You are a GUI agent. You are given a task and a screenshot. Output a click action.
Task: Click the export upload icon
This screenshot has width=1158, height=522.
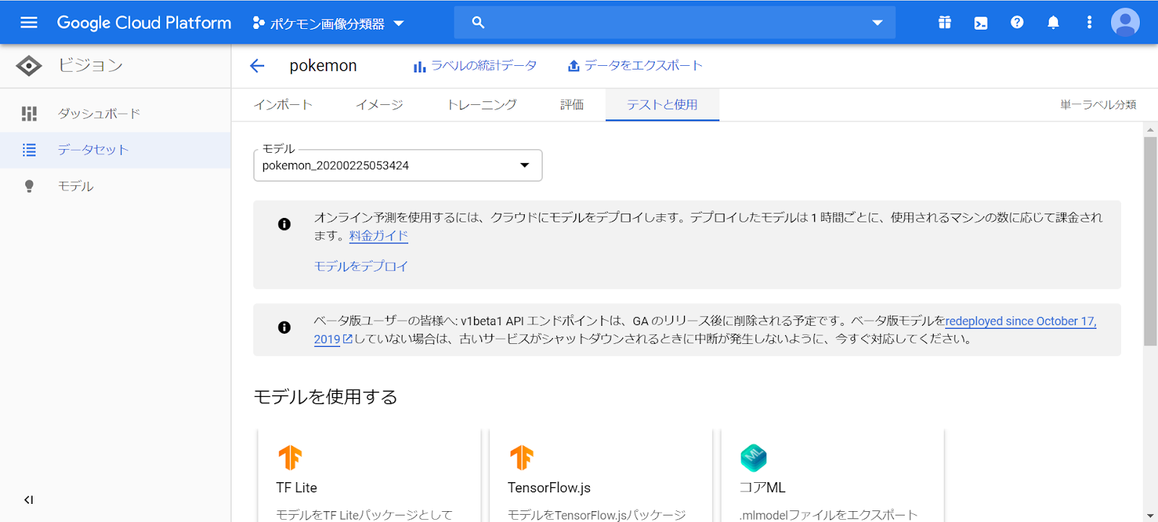tap(573, 66)
